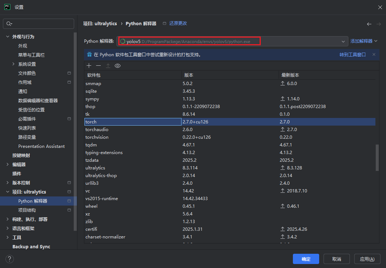The height and width of the screenshot is (268, 386).
Task: Open the 插件 settings page
Action: click(17, 173)
